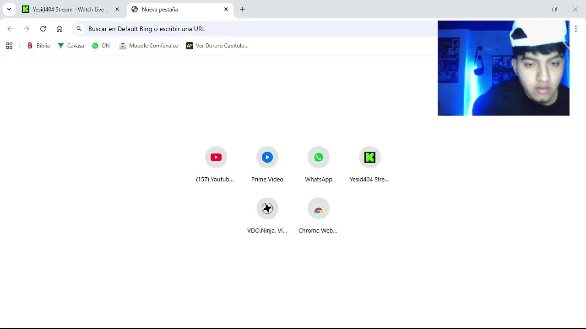Switch to the Yesid404 Stream tab
586x329 pixels.
(71, 9)
